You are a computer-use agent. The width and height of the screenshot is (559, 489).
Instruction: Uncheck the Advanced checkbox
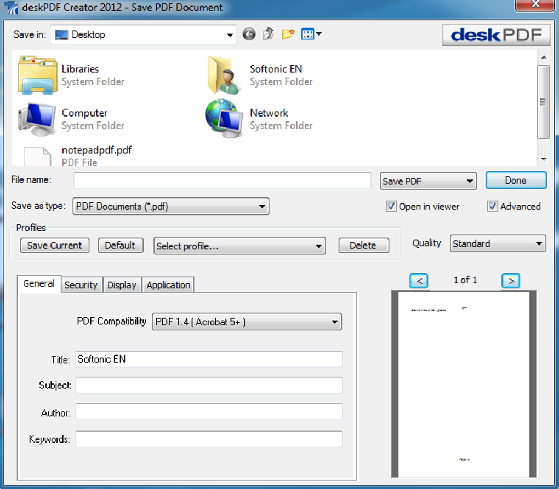pyautogui.click(x=492, y=206)
